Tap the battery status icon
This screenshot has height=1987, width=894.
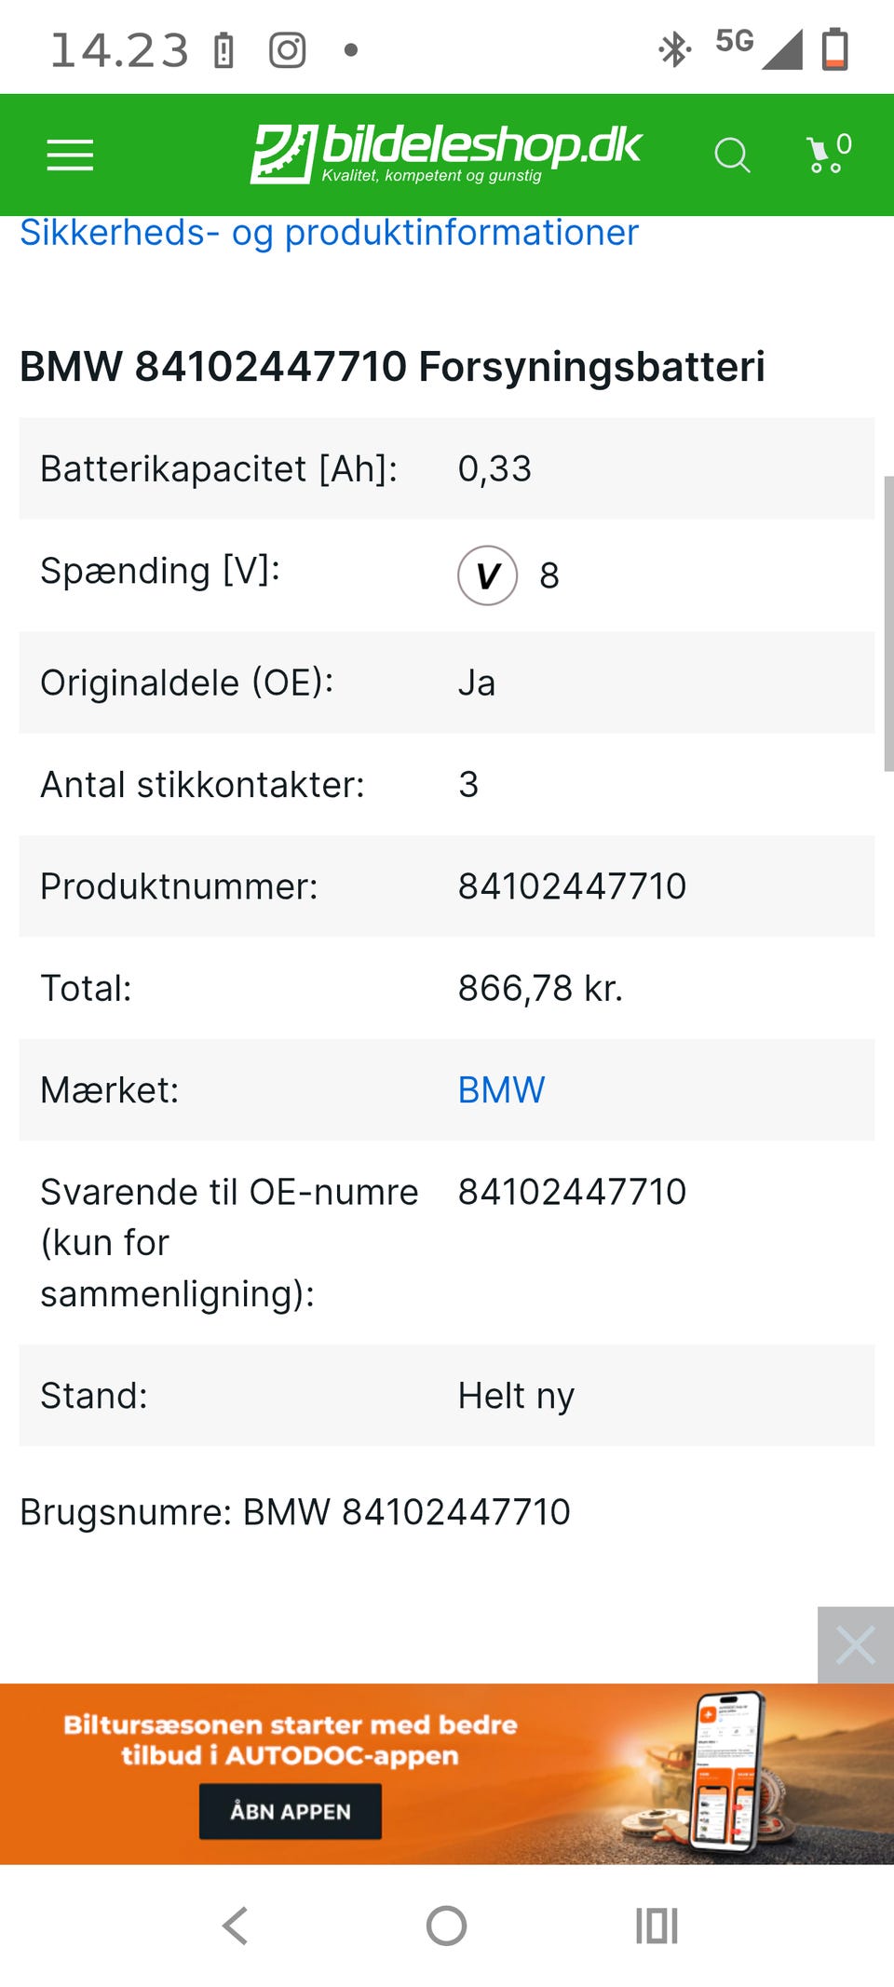click(x=835, y=49)
